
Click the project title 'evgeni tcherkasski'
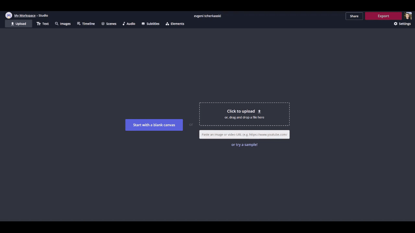click(207, 16)
